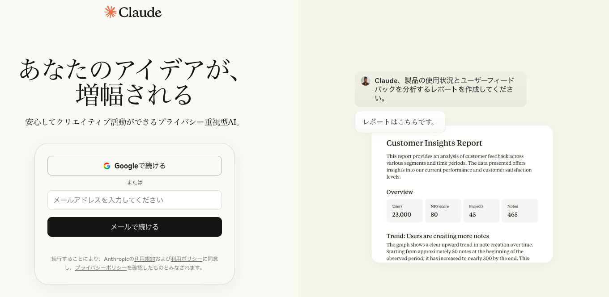Click the Google G icon
The height and width of the screenshot is (297, 609).
click(x=107, y=166)
